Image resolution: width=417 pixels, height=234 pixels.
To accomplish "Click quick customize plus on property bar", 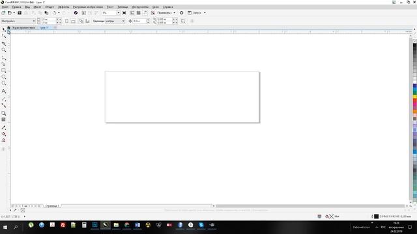I will pos(192,21).
